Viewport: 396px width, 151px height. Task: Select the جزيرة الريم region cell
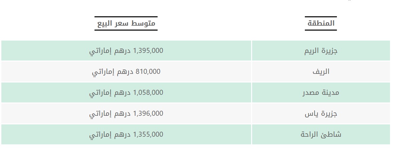[x=321, y=51]
